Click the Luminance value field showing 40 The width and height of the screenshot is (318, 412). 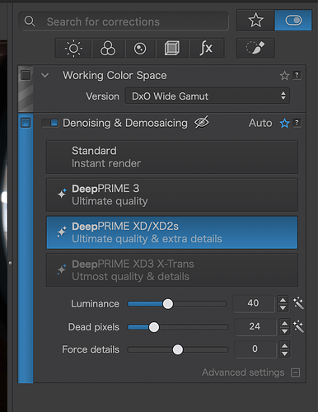254,303
